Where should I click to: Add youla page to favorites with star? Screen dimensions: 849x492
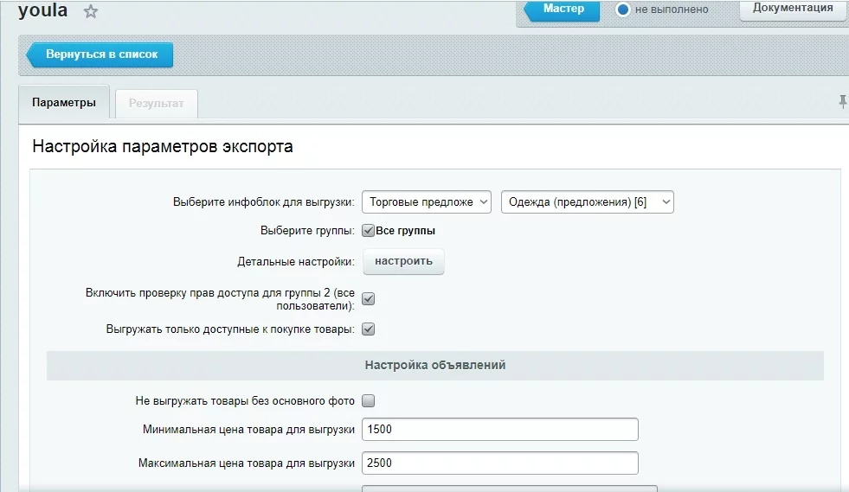point(91,11)
